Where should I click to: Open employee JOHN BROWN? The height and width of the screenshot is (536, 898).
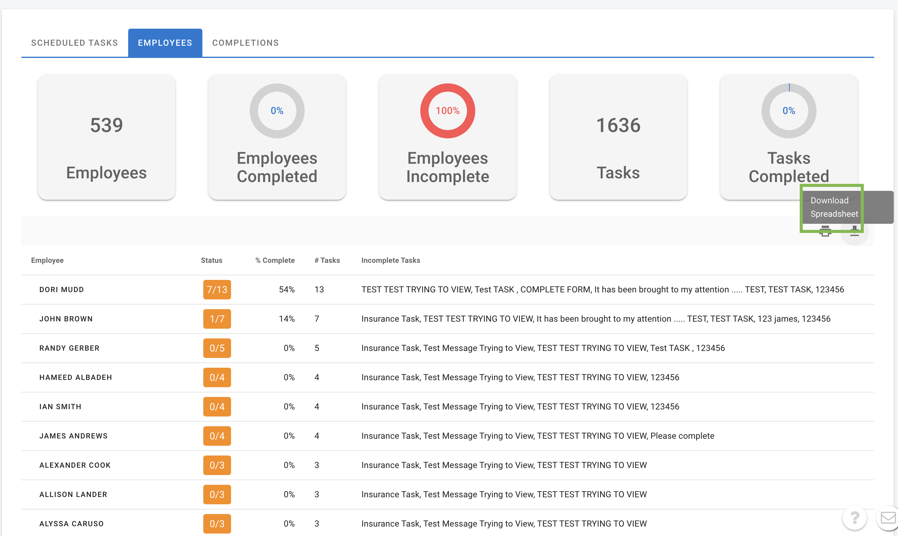[x=66, y=319]
